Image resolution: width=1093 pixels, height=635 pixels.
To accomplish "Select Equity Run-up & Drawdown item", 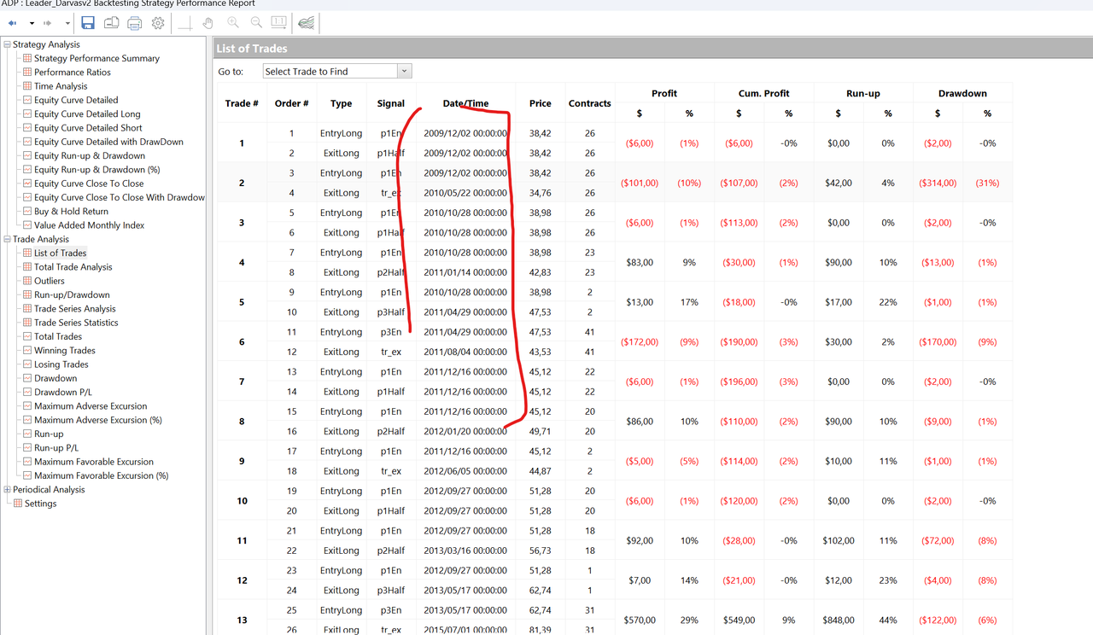I will point(90,155).
